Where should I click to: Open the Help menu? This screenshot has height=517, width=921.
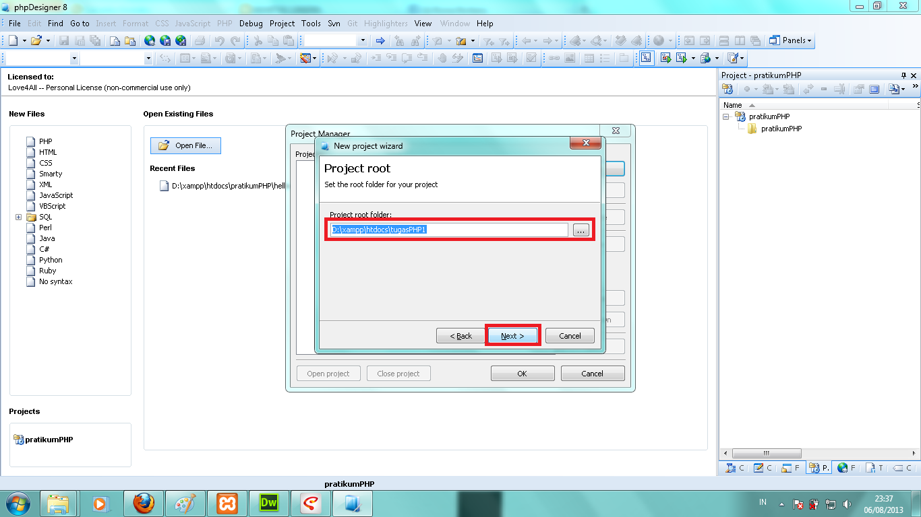[x=485, y=24]
